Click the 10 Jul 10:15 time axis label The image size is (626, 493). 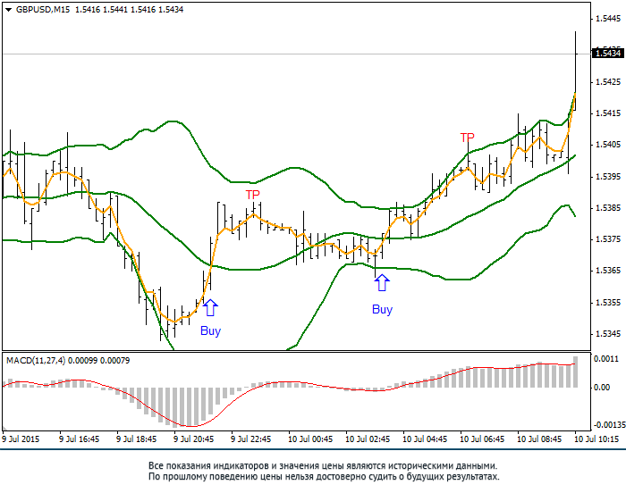pos(596,439)
